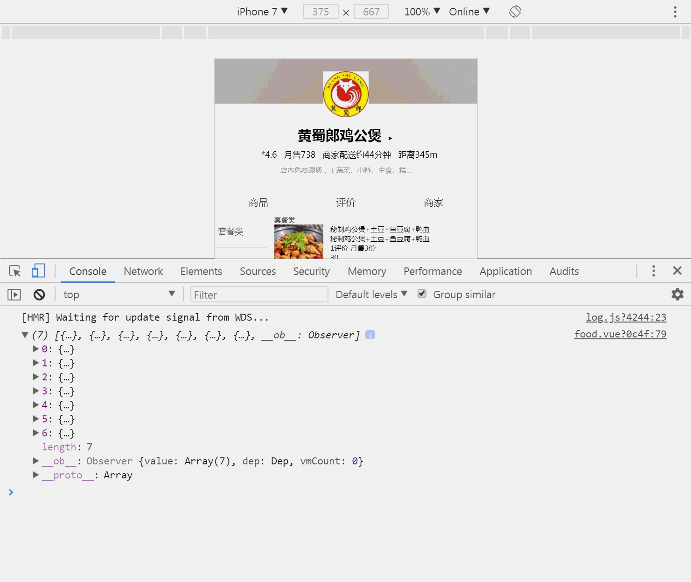Image resolution: width=691 pixels, height=582 pixels.
Task: Close the DevTools panel
Action: (677, 271)
